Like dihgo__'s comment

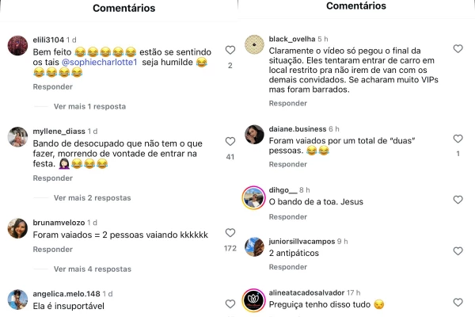pyautogui.click(x=458, y=200)
